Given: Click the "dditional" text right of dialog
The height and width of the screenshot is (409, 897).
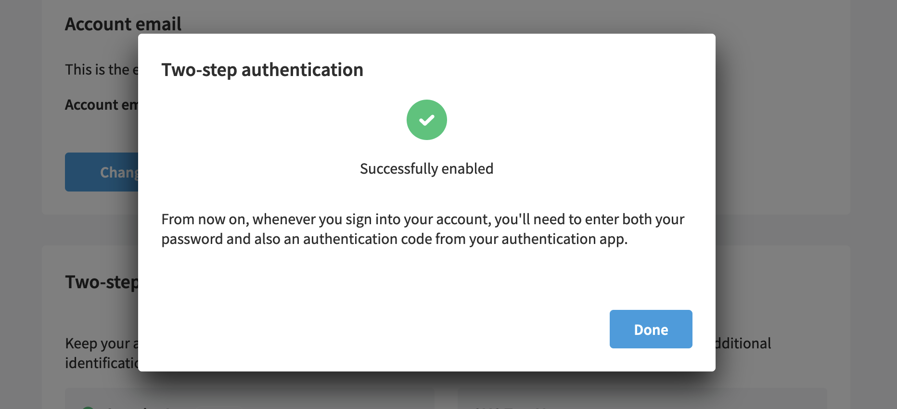Looking at the screenshot, I should (743, 343).
